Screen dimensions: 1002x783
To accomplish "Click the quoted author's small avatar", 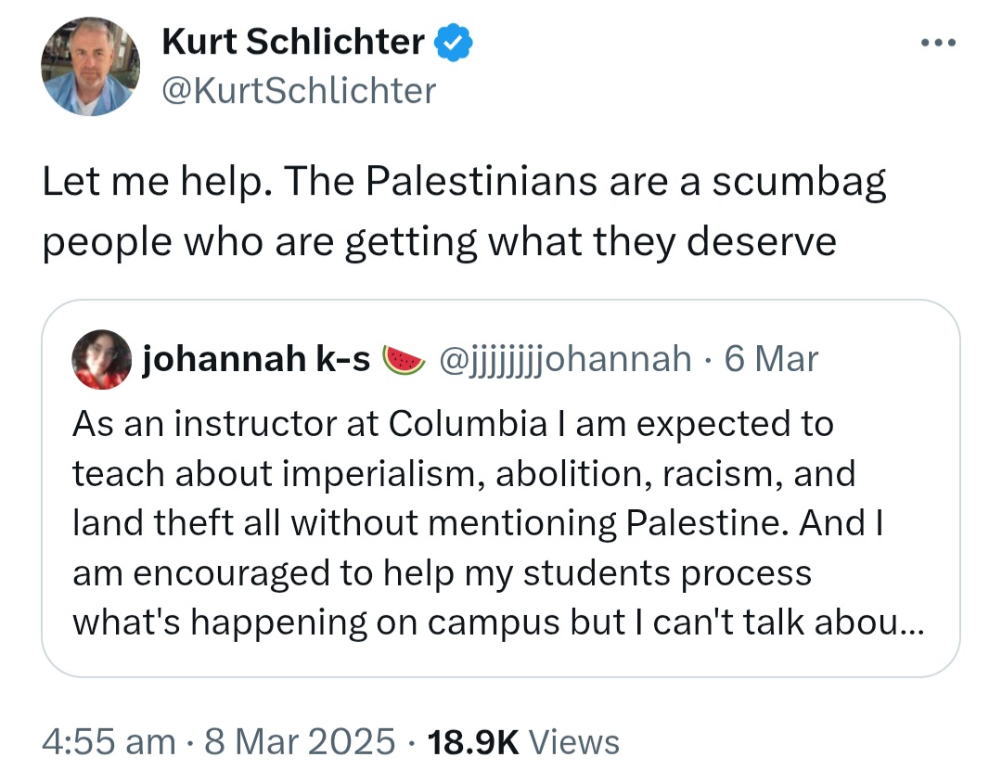I will click(x=100, y=359).
